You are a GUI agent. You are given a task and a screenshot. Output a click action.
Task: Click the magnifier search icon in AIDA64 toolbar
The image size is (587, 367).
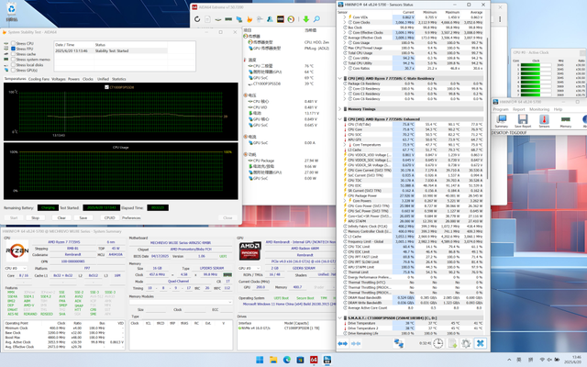(x=316, y=19)
